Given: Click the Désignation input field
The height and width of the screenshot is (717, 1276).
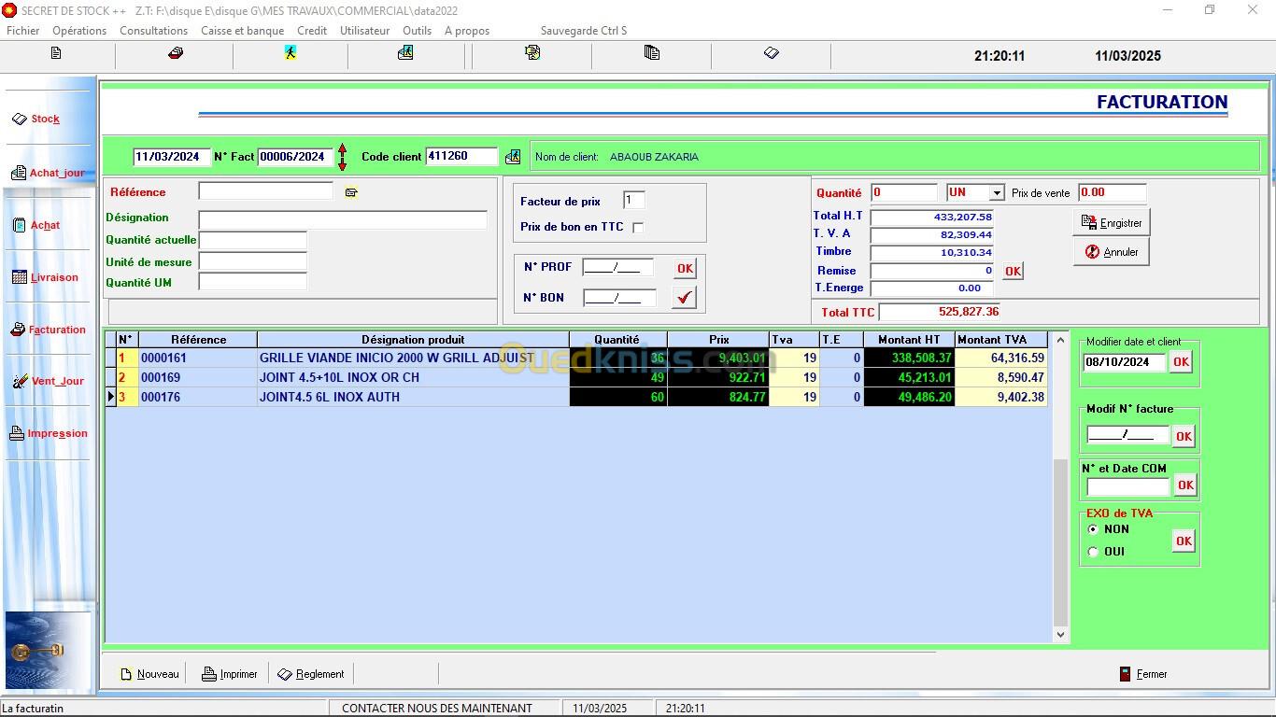Looking at the screenshot, I should click(x=343, y=220).
